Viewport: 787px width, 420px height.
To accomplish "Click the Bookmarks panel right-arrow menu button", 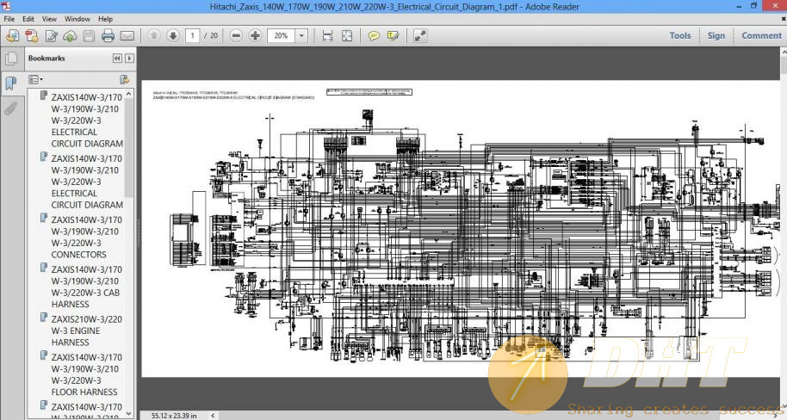I will pyautogui.click(x=129, y=59).
